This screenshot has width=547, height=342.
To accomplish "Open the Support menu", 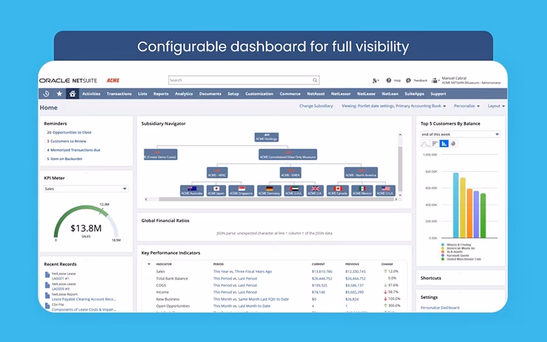I will pyautogui.click(x=438, y=94).
